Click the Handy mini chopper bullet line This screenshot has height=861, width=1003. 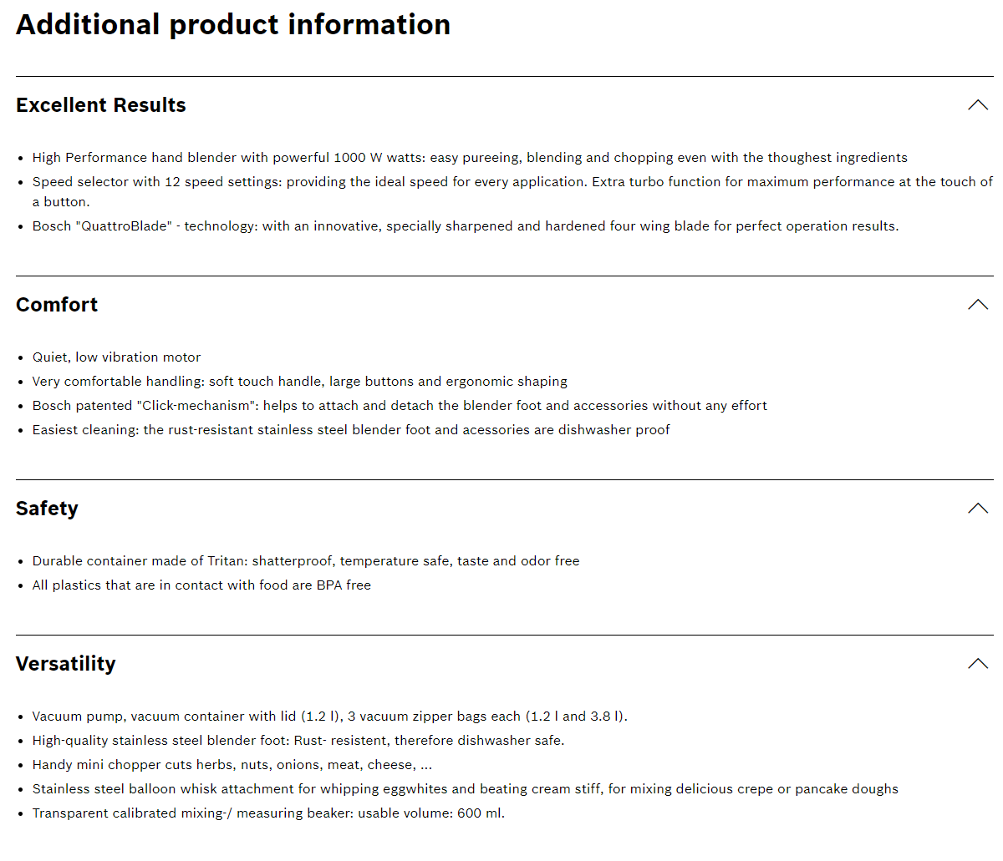click(x=232, y=765)
